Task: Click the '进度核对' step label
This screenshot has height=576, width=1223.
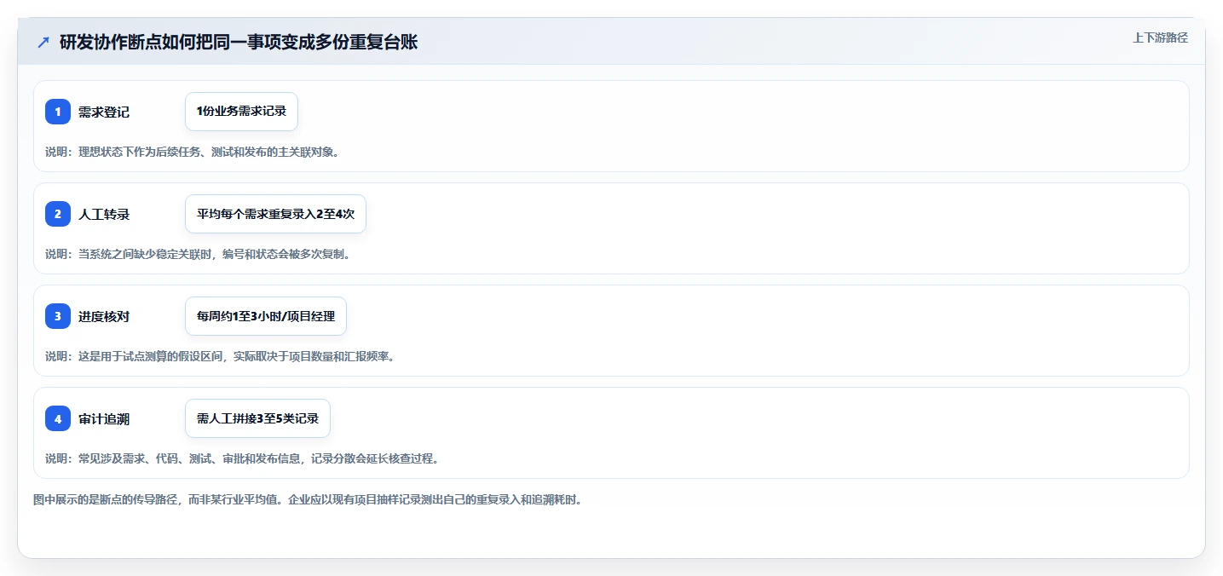Action: [104, 316]
